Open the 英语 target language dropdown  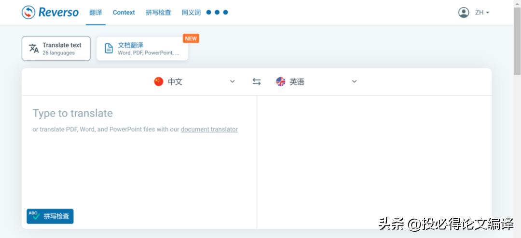tap(316, 81)
